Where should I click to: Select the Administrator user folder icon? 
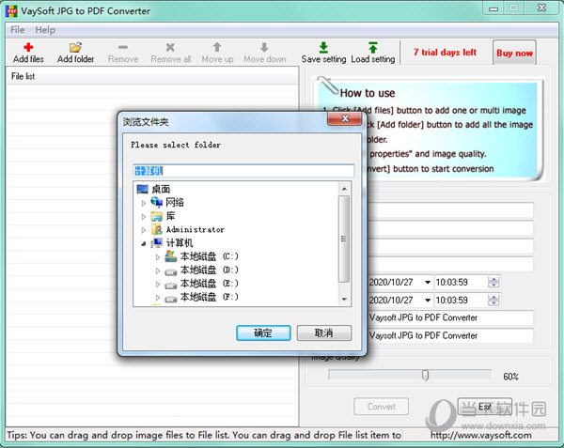point(156,229)
